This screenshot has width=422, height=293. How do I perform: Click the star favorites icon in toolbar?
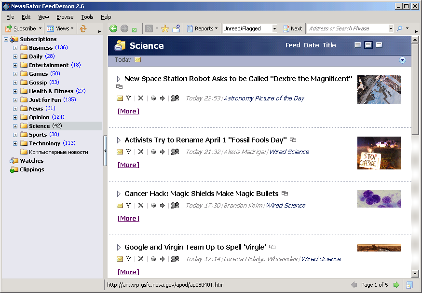point(165,28)
